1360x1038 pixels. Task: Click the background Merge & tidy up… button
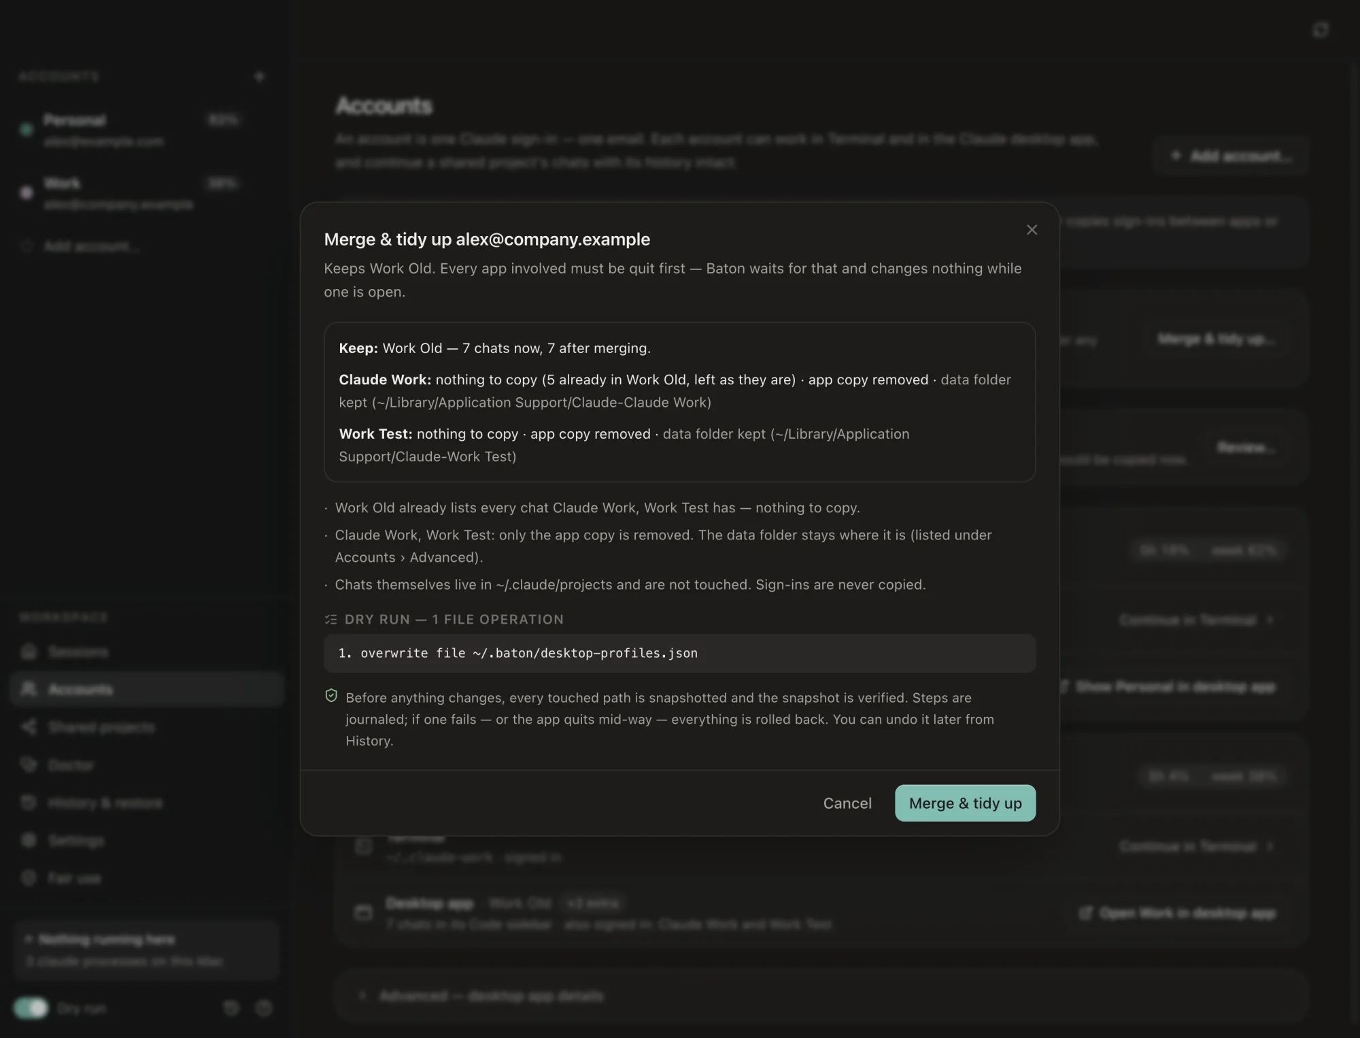1217,339
